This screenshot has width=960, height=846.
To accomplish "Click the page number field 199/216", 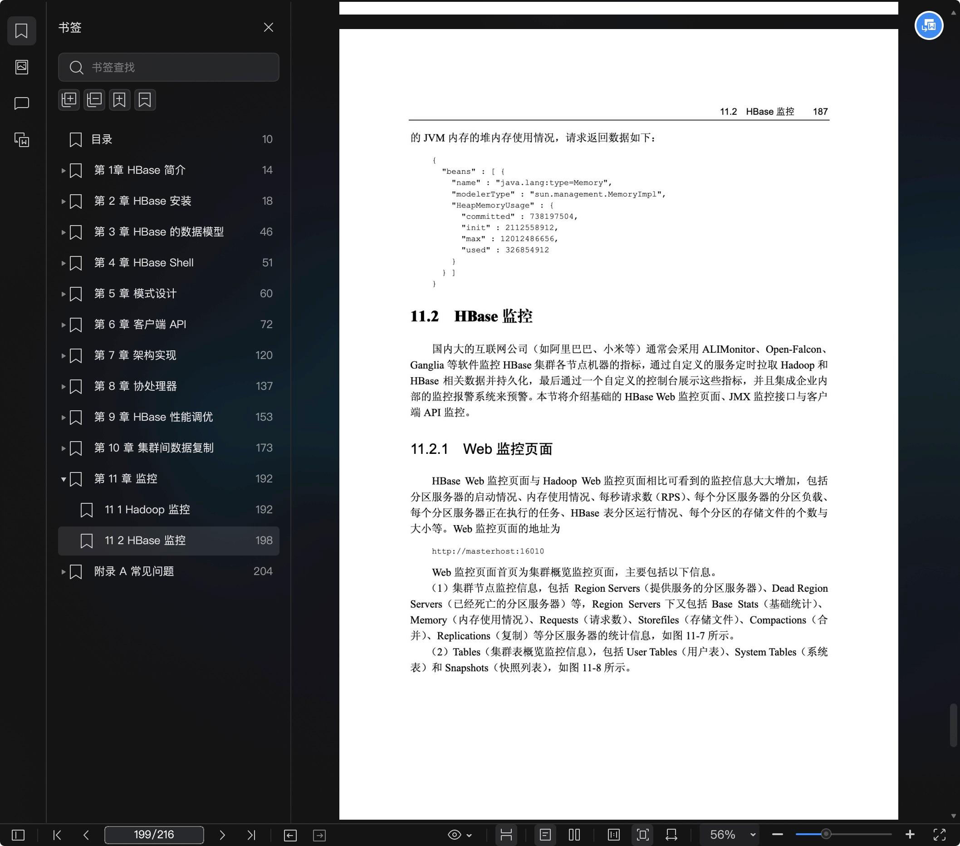I will [x=154, y=835].
